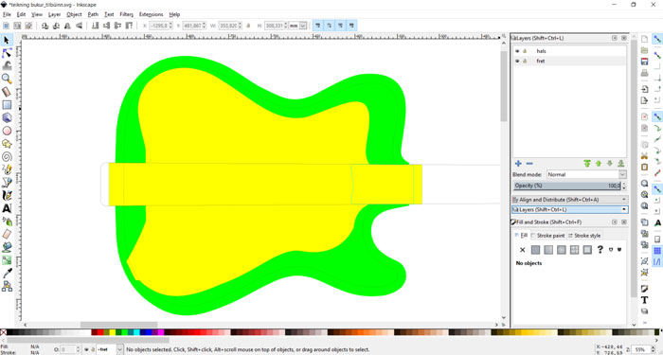
Task: Toggle status bar layer visibility eye
Action: (x=86, y=349)
